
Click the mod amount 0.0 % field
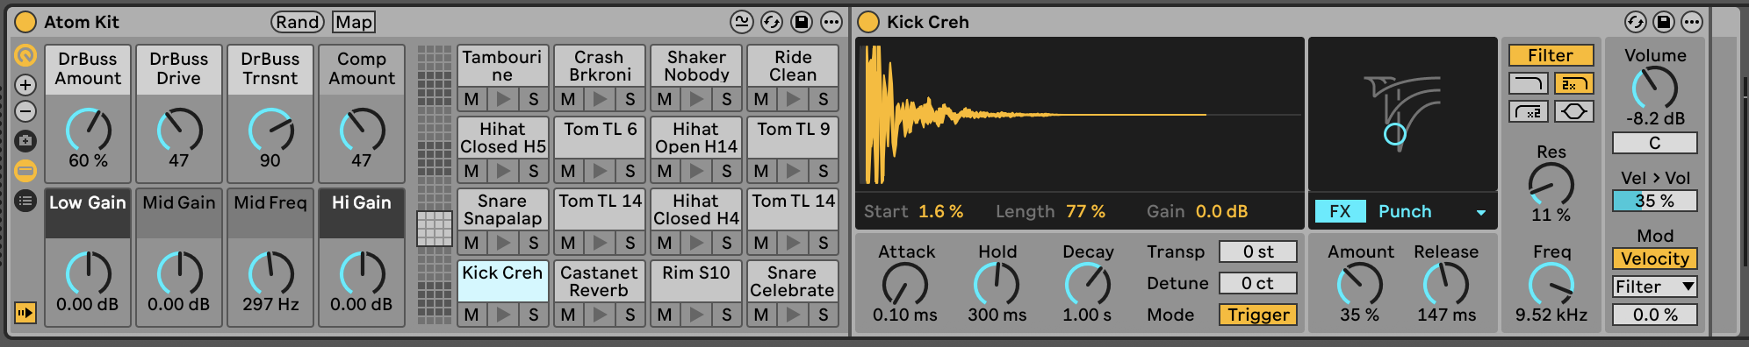click(x=1655, y=315)
